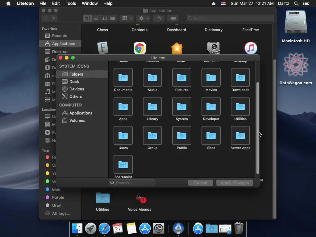Open the Tools menu
Image resolution: width=316 pixels, height=237 pixels.
(x=71, y=3)
